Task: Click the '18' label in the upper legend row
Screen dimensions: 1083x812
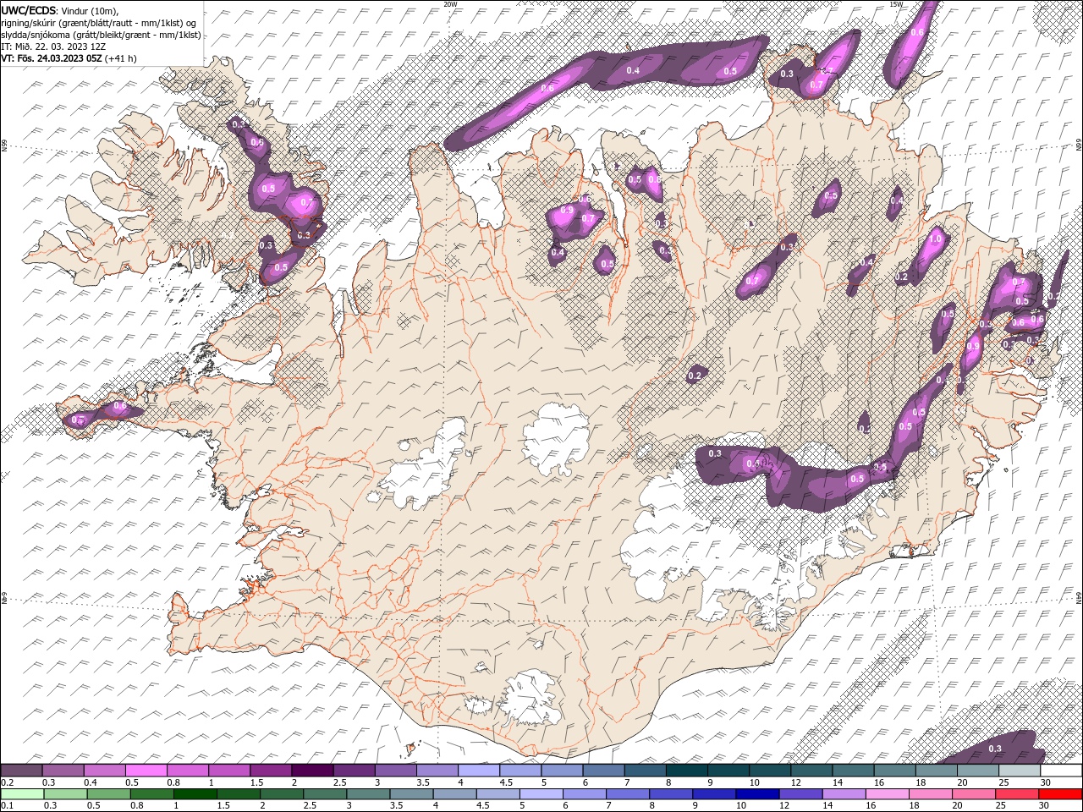Action: [921, 782]
